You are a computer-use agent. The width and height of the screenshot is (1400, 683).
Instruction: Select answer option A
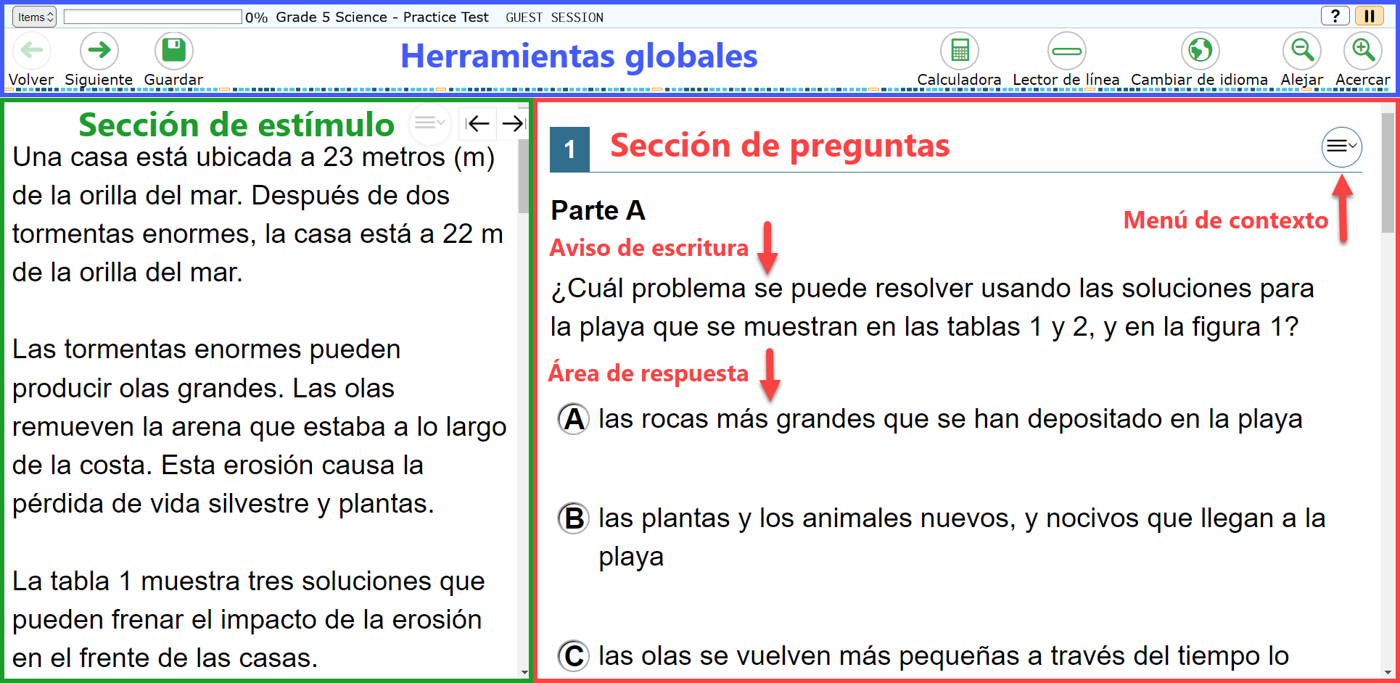574,419
